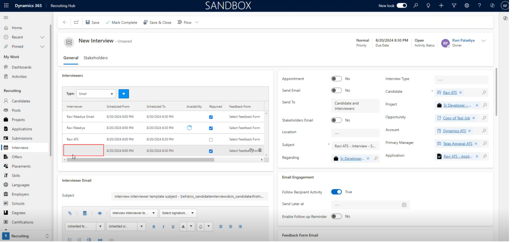
Task: Open Candidates in the sidebar
Action: pyautogui.click(x=21, y=102)
